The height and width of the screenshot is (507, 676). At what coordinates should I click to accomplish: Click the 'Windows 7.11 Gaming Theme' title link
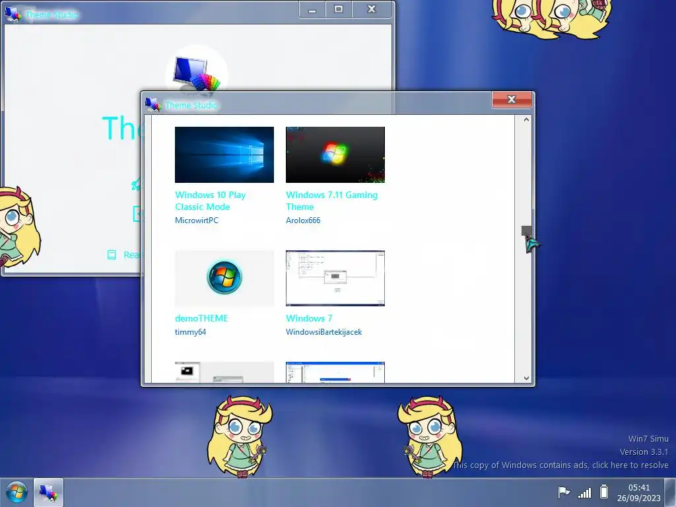click(331, 201)
